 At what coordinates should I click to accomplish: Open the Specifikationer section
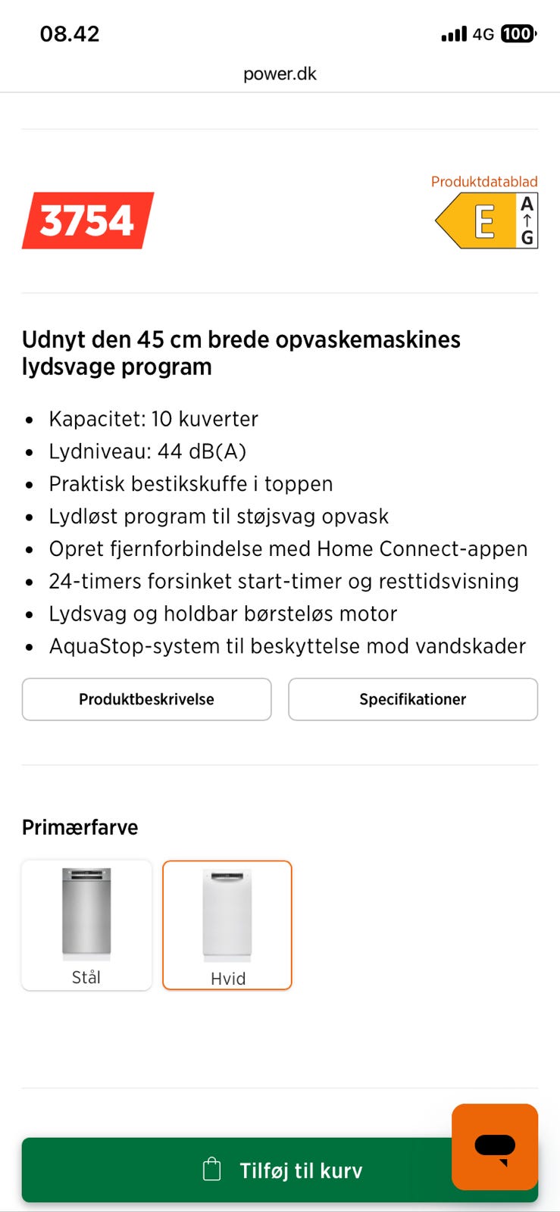[413, 699]
